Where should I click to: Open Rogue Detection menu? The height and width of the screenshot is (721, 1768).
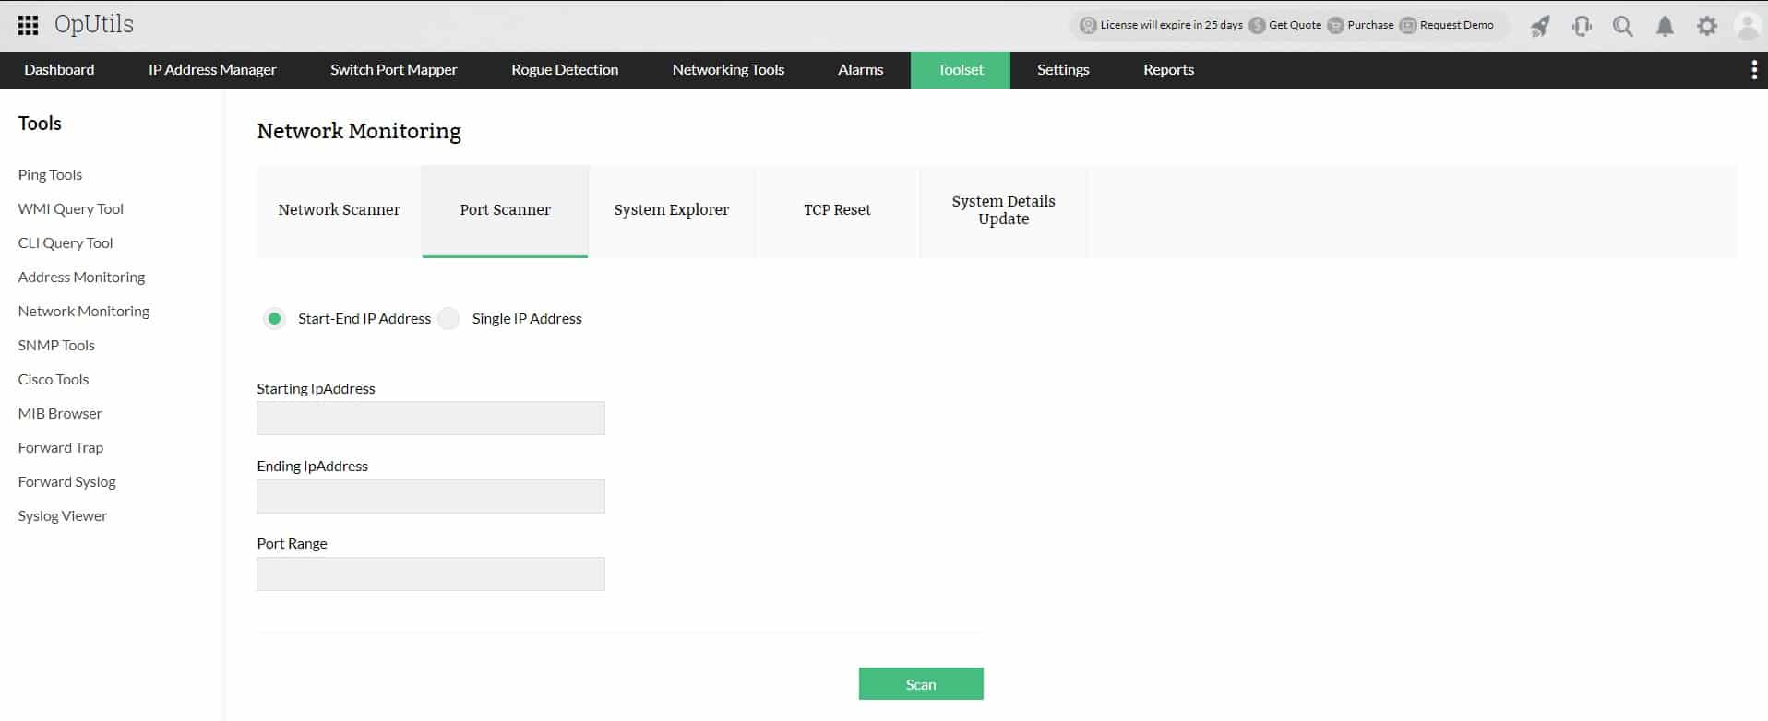(x=565, y=70)
